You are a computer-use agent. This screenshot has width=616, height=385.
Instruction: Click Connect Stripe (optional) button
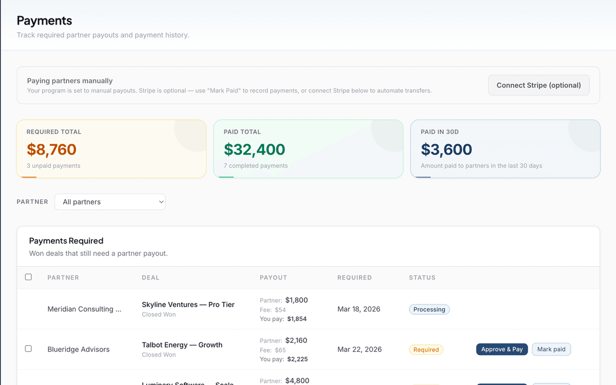pos(538,85)
